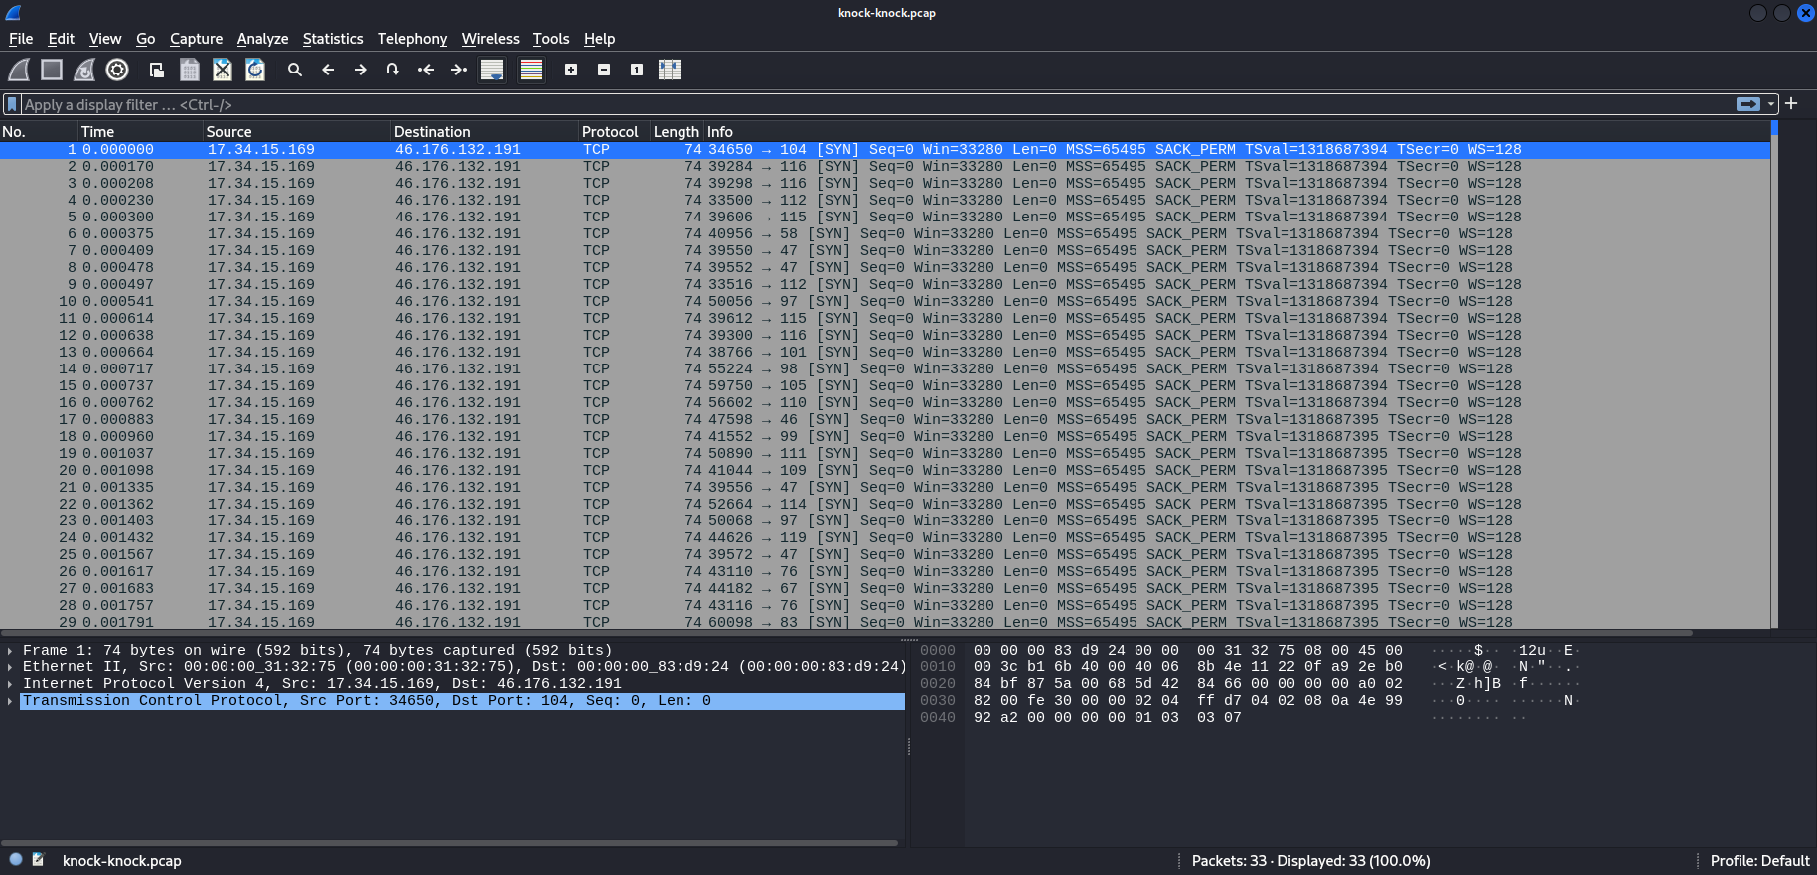This screenshot has width=1817, height=875.
Task: Open the display filter history dropdown
Action: pos(1771,104)
